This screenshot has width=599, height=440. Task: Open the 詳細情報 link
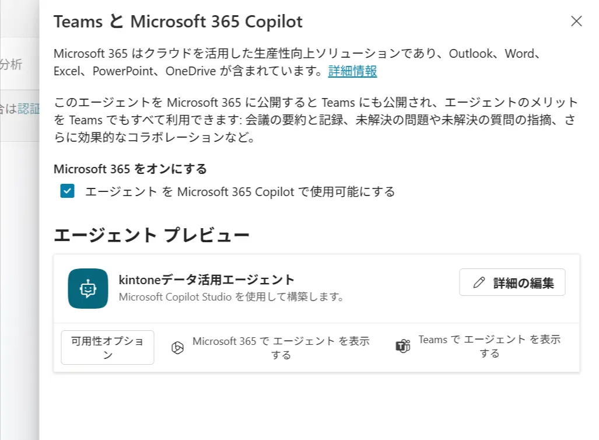(x=352, y=72)
